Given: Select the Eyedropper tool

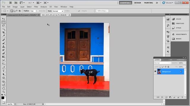Looking at the screenshot, I should (4, 36).
